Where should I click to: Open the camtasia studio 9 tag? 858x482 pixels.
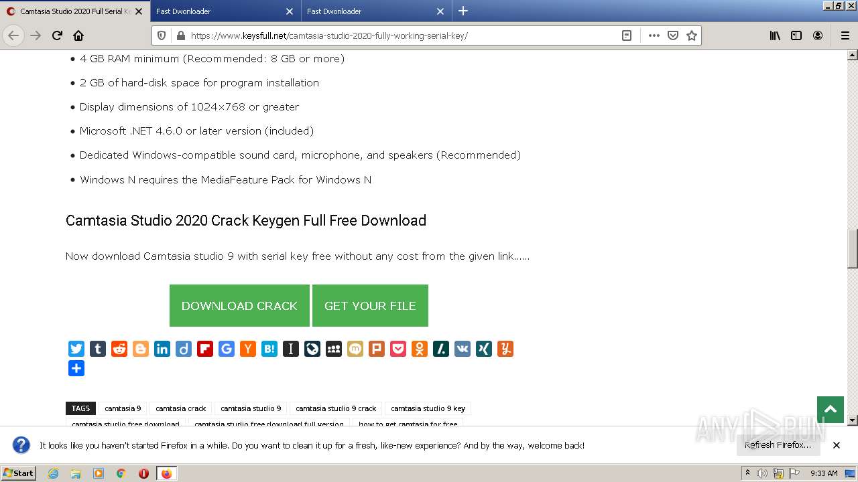[251, 408]
